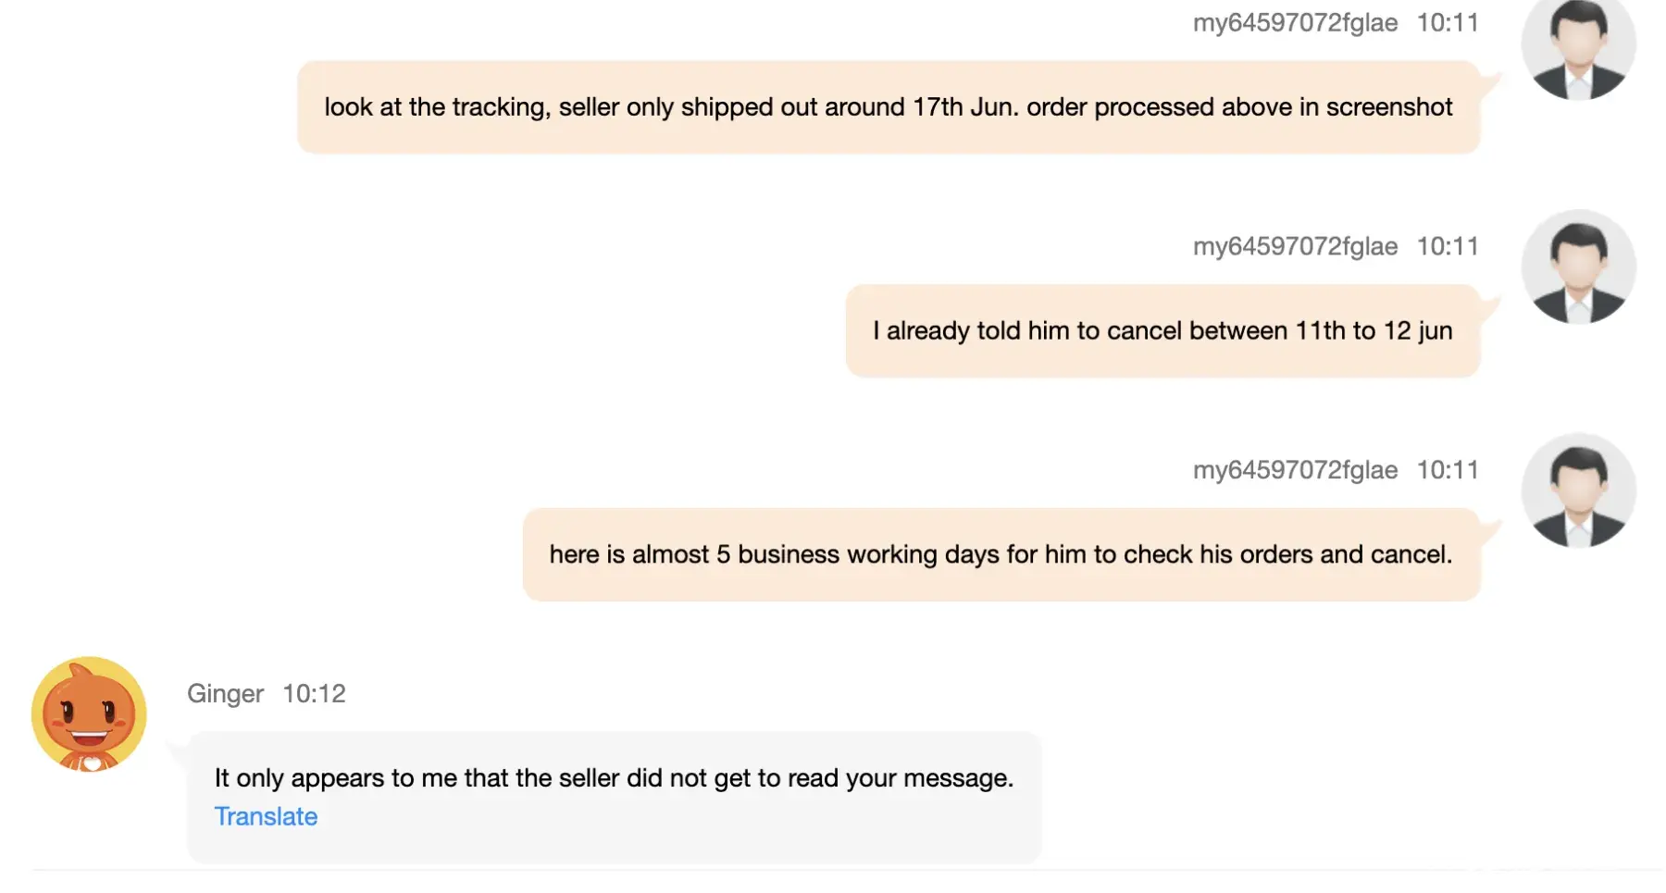
Task: Click the avatar beside the business days message
Action: tap(1578, 490)
